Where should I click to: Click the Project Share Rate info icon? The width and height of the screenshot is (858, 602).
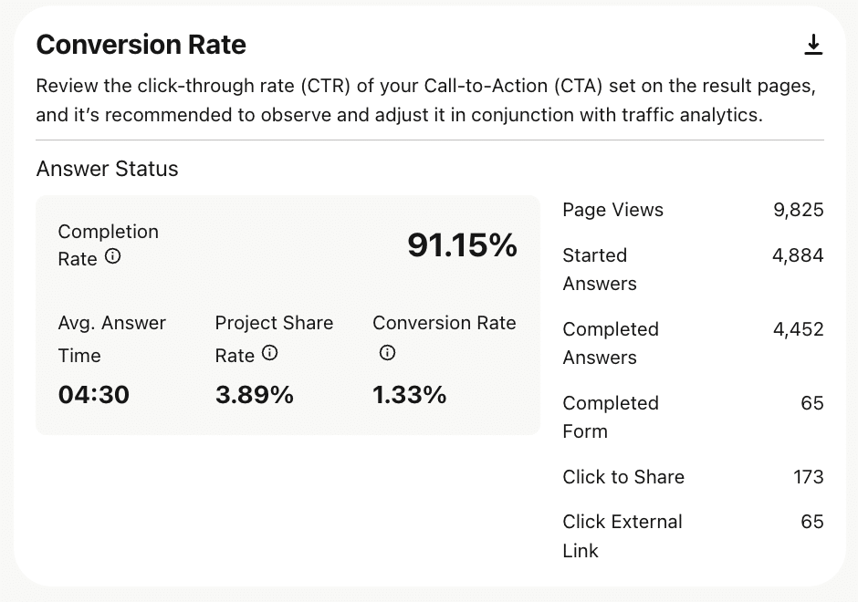coord(269,353)
